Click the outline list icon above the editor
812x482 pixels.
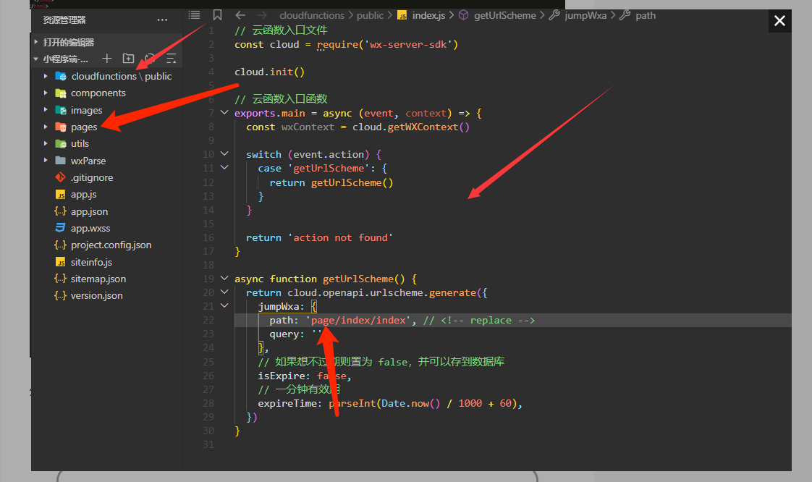[x=194, y=15]
